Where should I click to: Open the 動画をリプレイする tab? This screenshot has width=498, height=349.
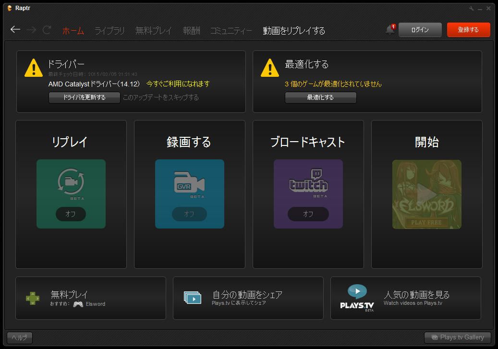point(294,31)
